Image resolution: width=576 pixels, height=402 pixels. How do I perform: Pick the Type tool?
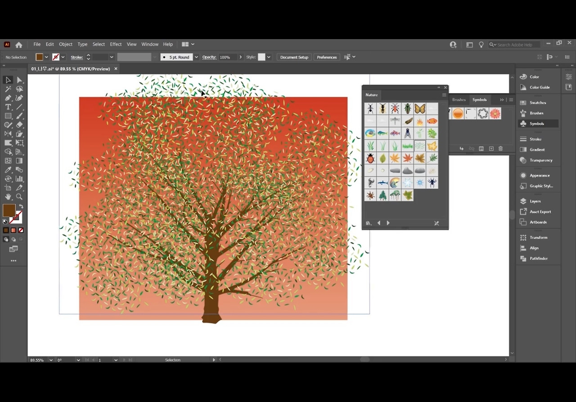click(x=8, y=107)
